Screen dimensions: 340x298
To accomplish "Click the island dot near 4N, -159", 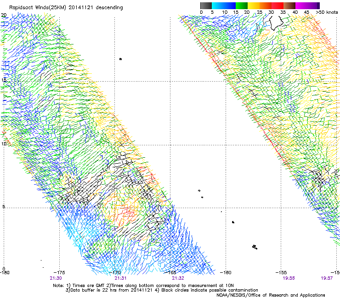I will pyautogui.click(x=233, y=222).
